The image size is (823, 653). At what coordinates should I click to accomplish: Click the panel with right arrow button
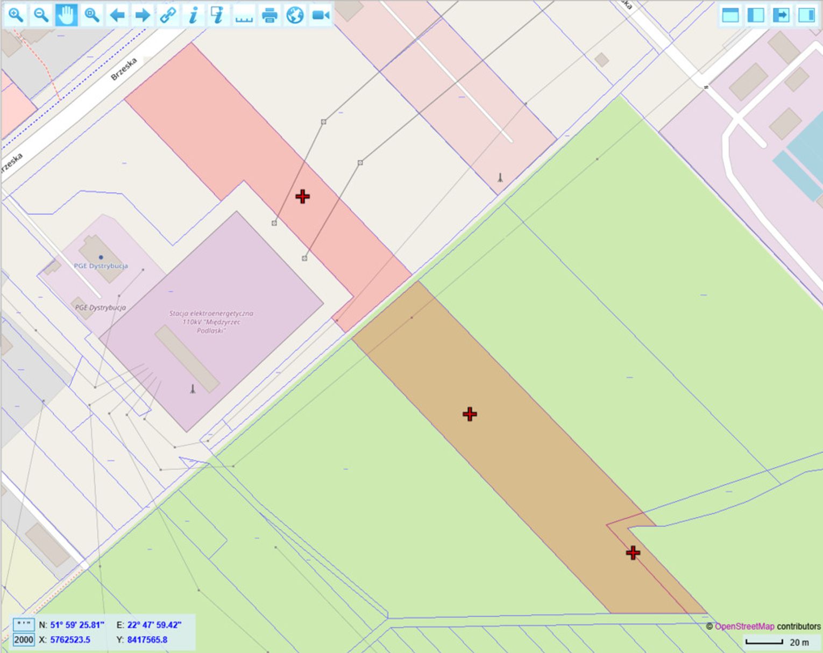click(x=781, y=15)
